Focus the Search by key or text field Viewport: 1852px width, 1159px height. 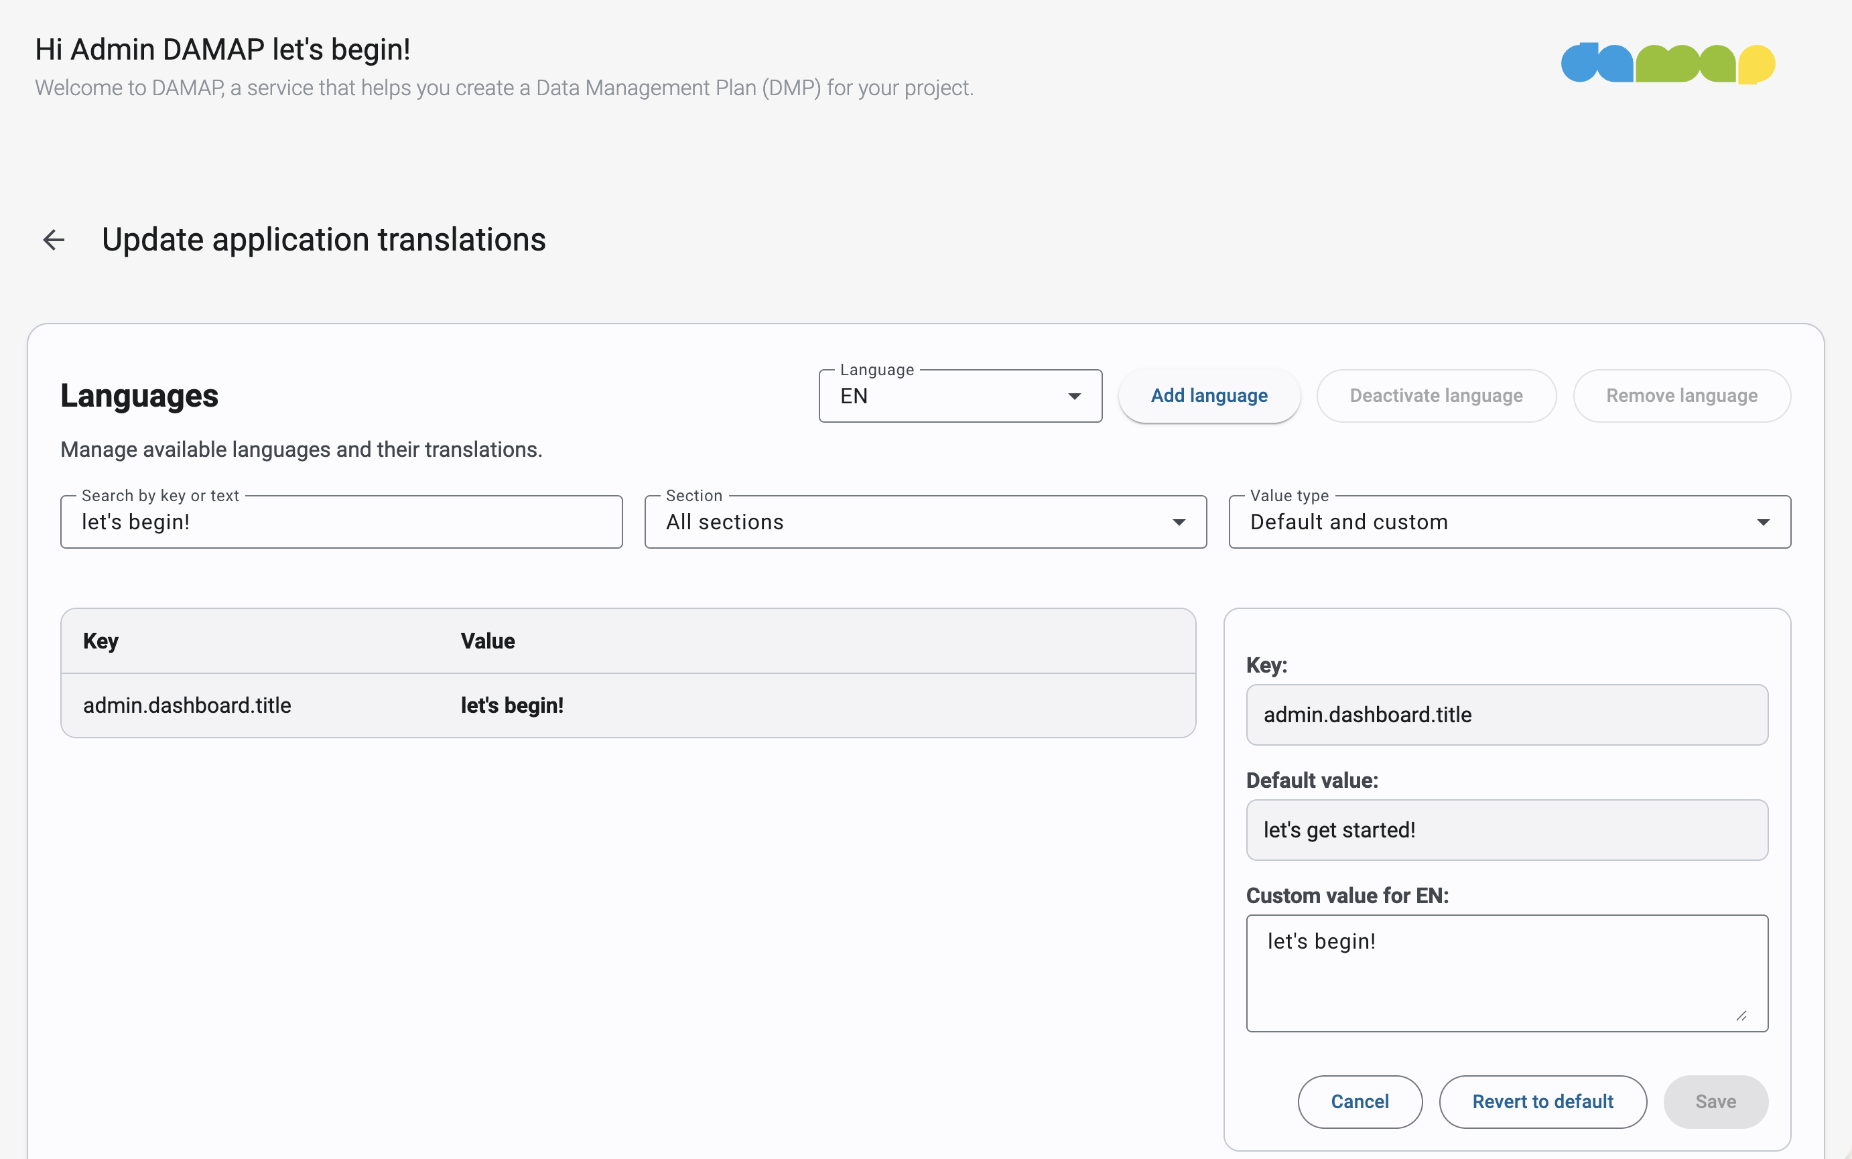(x=341, y=522)
